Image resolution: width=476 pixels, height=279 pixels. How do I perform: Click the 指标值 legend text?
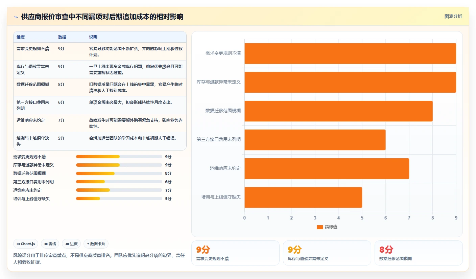[331, 227]
